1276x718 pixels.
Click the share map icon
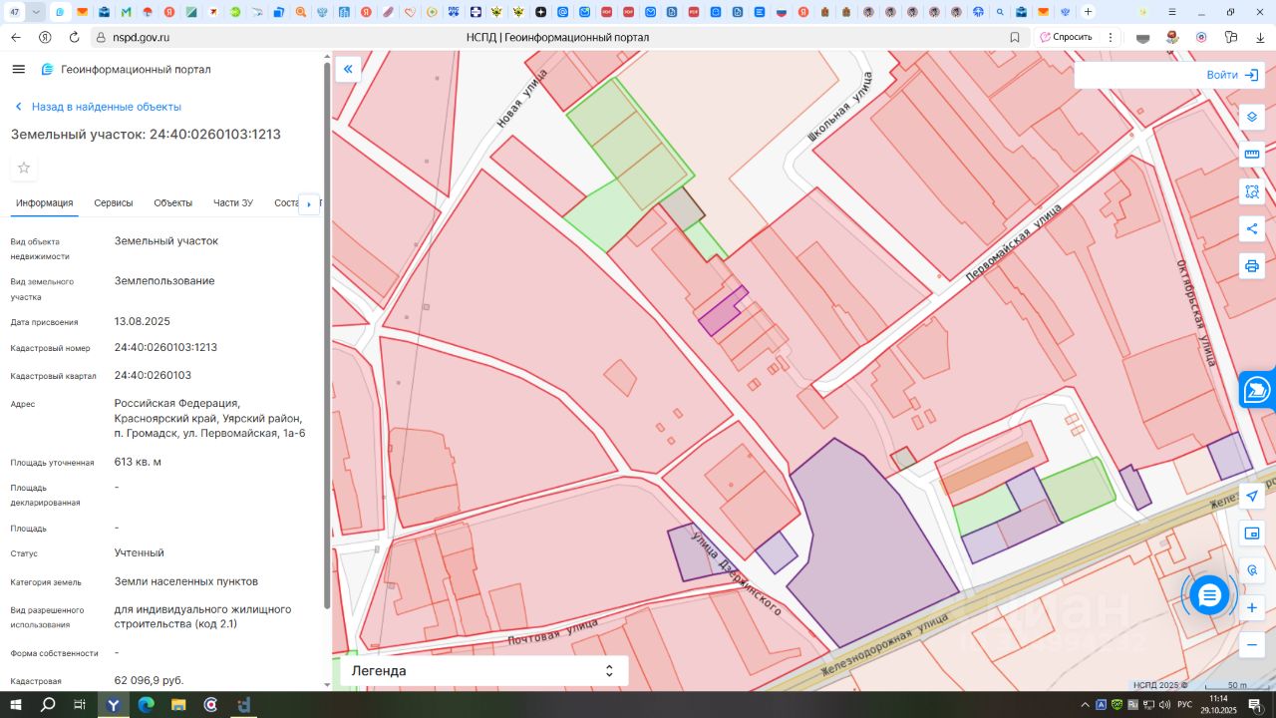pyautogui.click(x=1252, y=228)
